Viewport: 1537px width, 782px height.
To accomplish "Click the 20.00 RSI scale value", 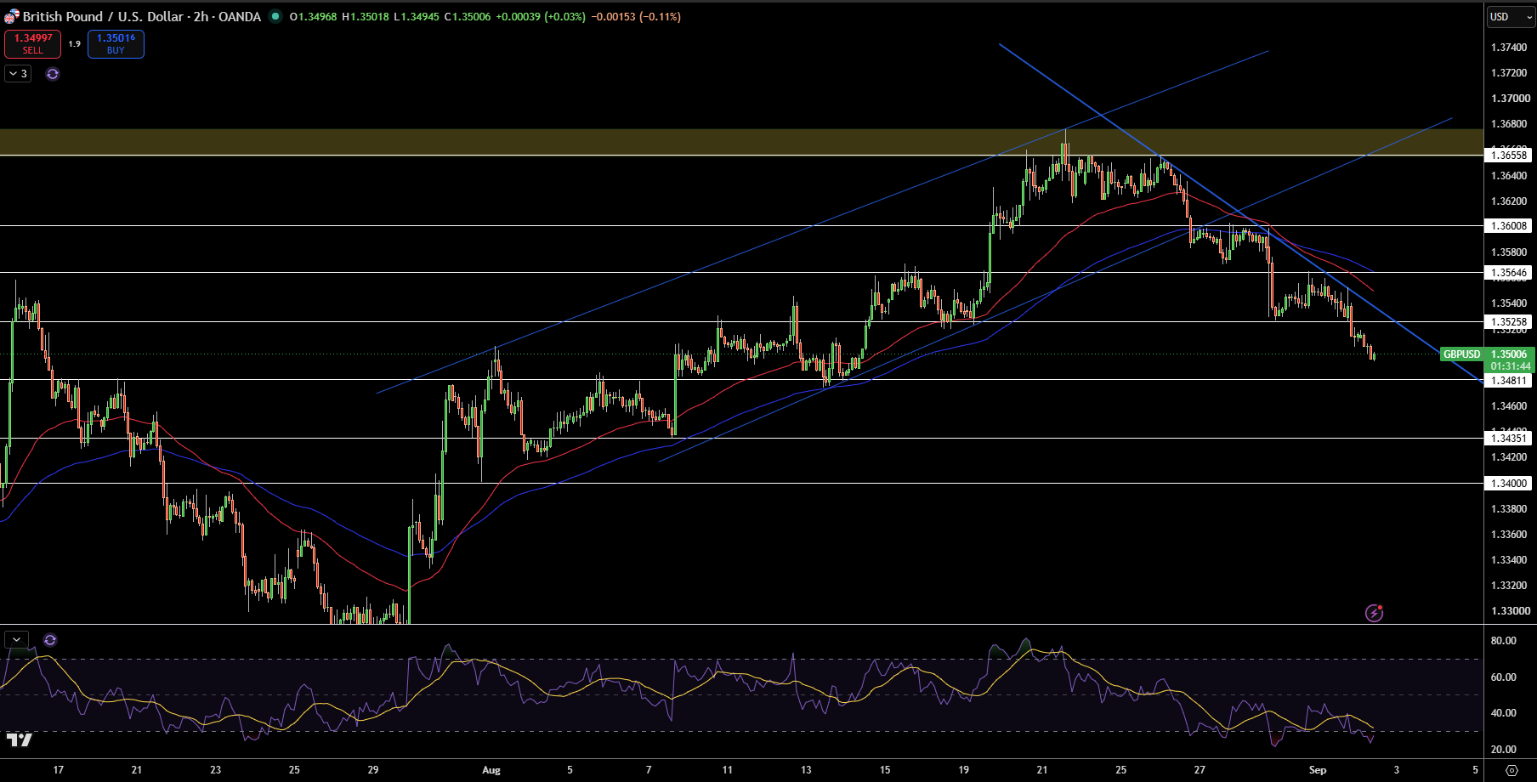I will coord(1504,750).
